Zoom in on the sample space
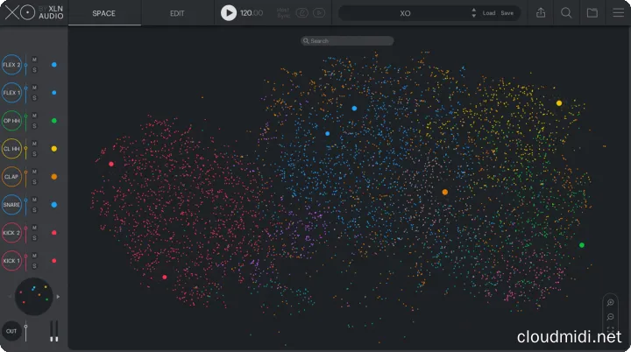Viewport: 631px width, 352px height. pos(611,303)
